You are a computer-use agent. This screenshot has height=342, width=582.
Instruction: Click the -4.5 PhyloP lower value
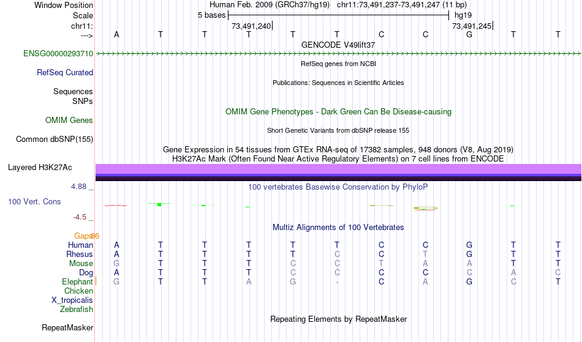point(80,217)
